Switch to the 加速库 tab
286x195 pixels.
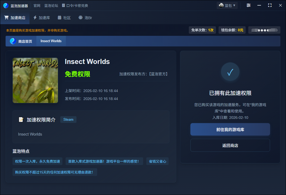pyautogui.click(x=41, y=18)
